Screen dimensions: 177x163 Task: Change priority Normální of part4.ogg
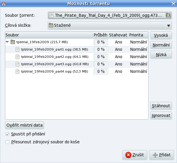coord(138,71)
